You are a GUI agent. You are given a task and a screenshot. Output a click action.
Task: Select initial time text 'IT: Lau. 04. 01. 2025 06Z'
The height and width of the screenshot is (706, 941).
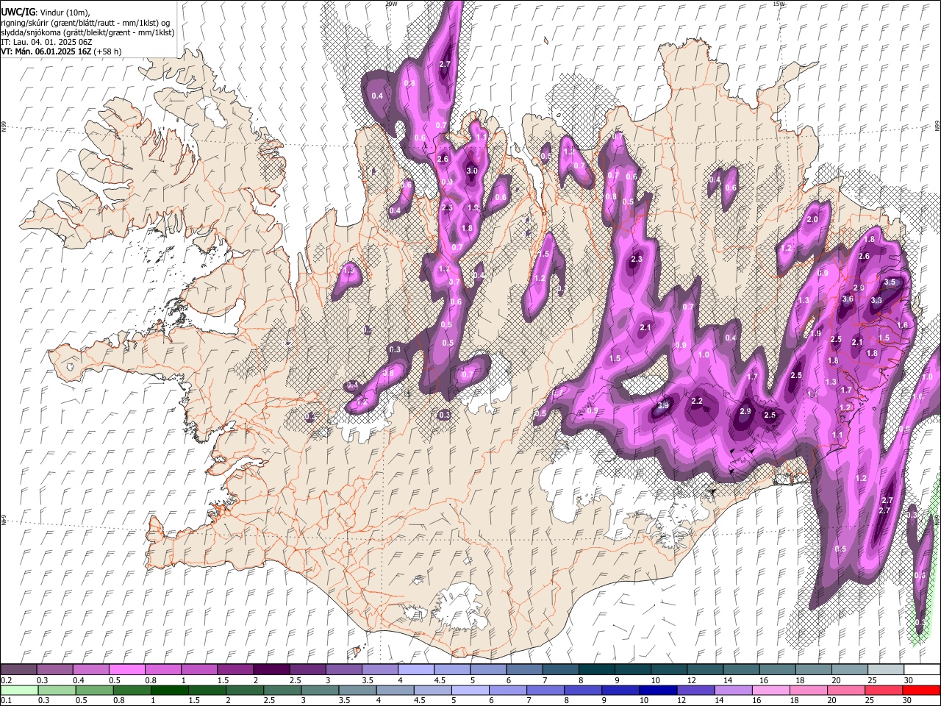[x=46, y=42]
